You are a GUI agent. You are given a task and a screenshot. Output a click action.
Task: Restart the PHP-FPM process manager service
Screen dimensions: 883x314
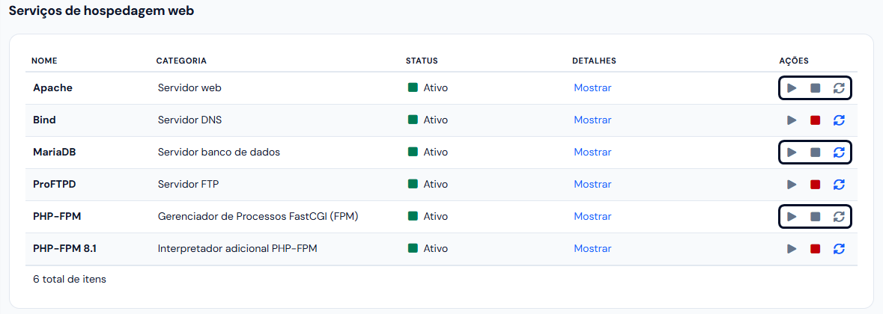pos(839,217)
